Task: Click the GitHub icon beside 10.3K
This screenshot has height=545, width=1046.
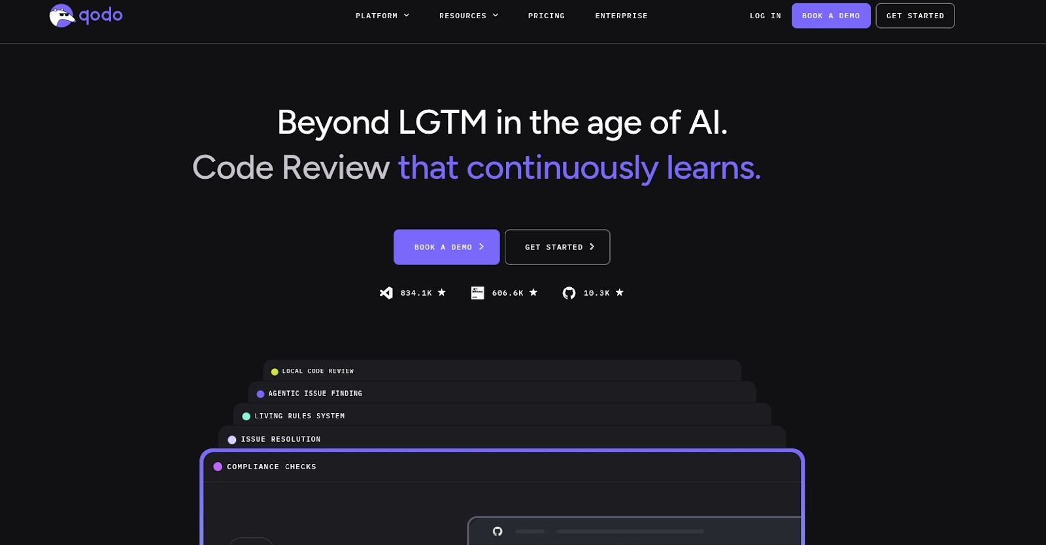Action: click(x=569, y=293)
